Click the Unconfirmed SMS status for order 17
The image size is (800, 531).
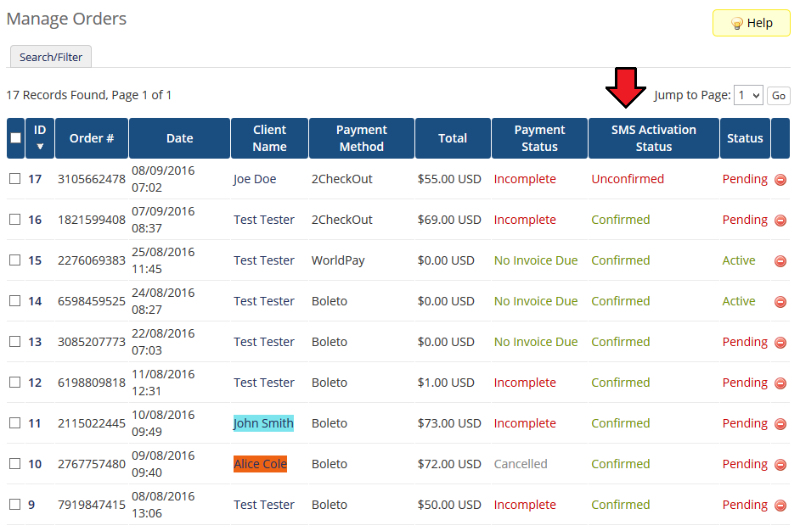pos(628,179)
